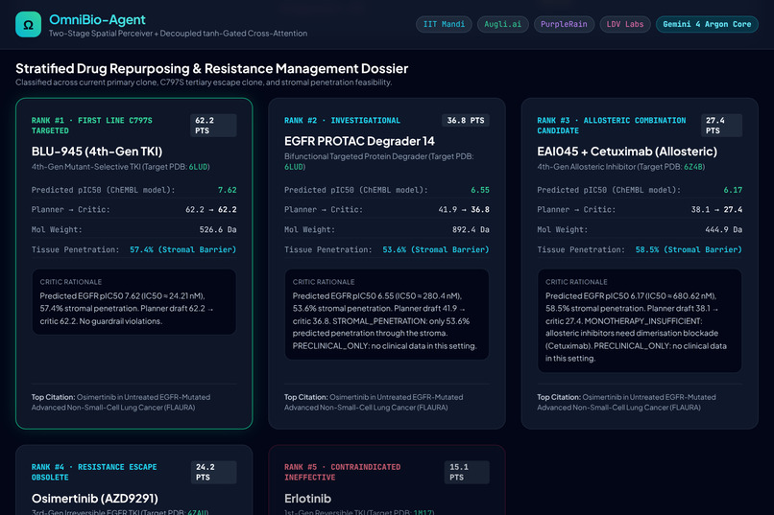
Task: Click the 36.8 PTS score badge
Action: [x=466, y=120]
